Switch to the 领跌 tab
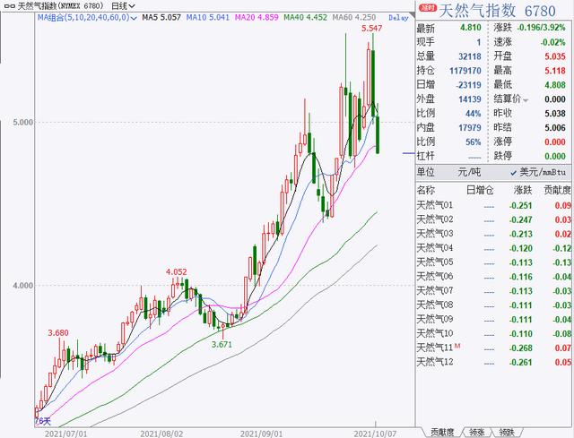 coord(507,433)
